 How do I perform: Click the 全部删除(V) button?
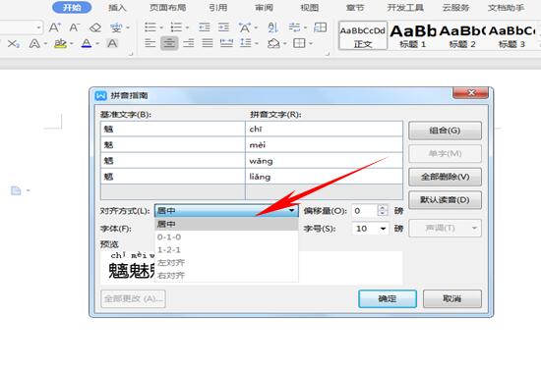pos(445,177)
